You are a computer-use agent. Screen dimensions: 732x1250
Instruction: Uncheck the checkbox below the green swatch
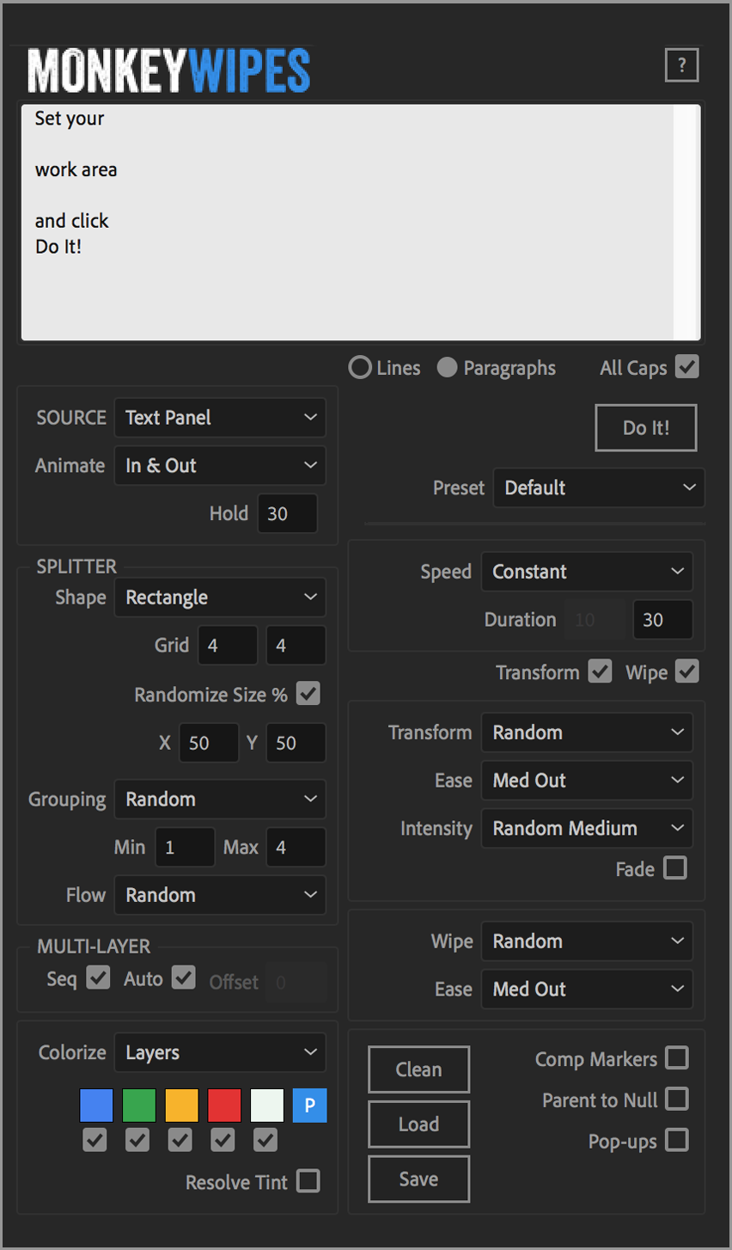click(x=137, y=1141)
